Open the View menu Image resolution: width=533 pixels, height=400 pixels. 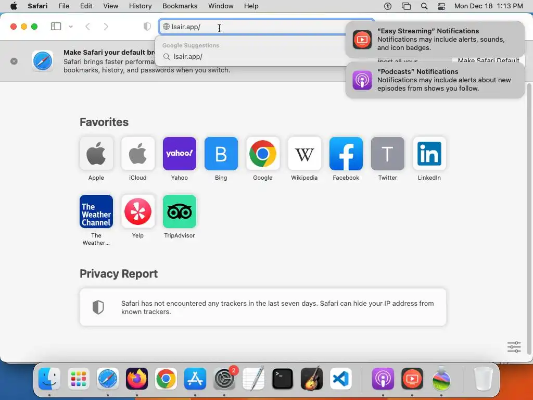coord(111,6)
